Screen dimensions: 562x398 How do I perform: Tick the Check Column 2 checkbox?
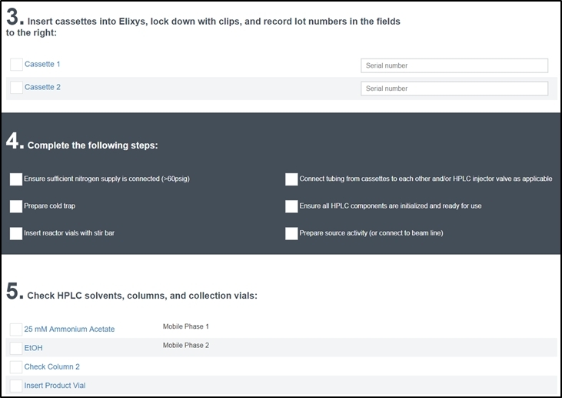[16, 366]
